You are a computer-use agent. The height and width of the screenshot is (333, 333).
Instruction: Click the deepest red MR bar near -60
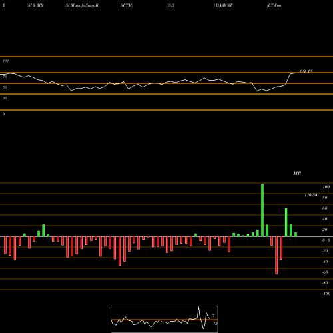coord(276,255)
